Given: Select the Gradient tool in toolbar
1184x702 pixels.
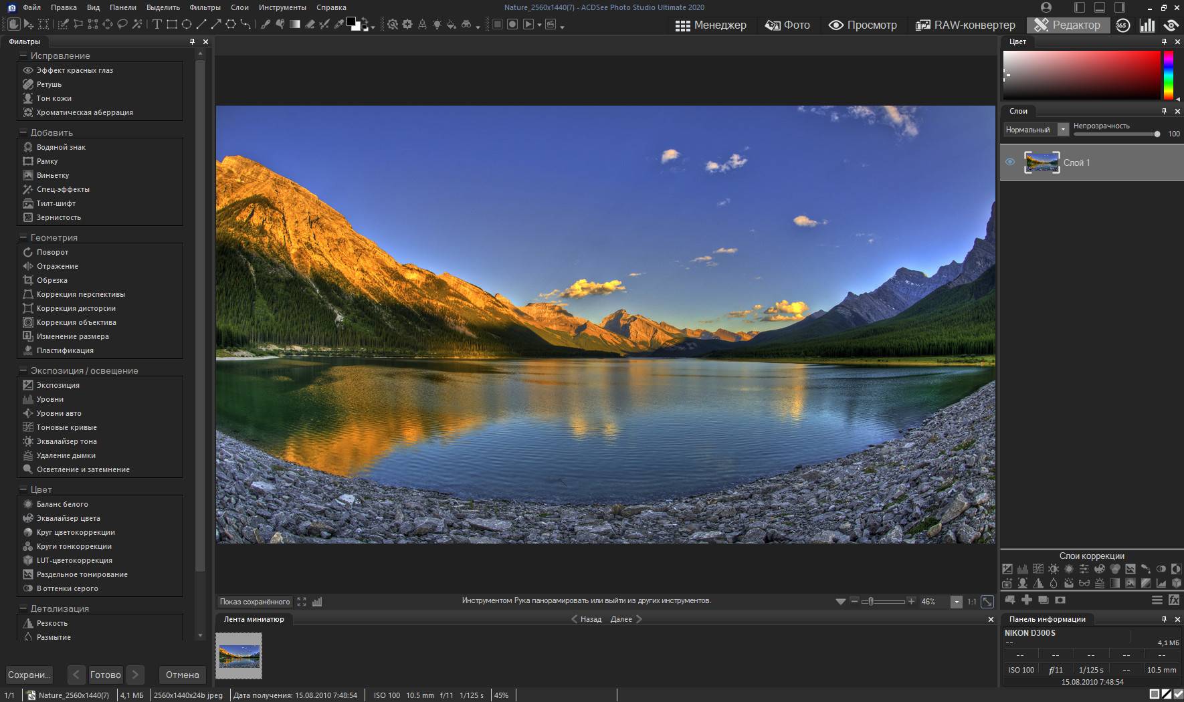Looking at the screenshot, I should pos(294,24).
